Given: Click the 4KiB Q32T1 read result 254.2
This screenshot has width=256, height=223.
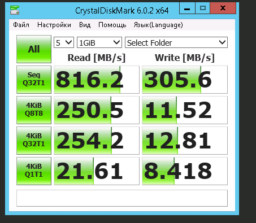Looking at the screenshot, I should pos(97,141).
